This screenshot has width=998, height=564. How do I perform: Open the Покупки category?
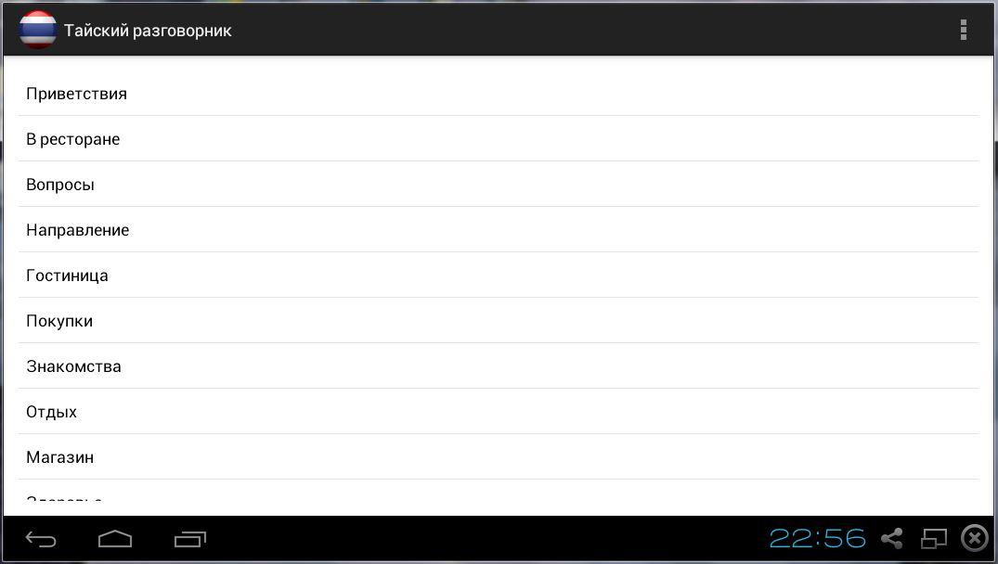pos(499,320)
